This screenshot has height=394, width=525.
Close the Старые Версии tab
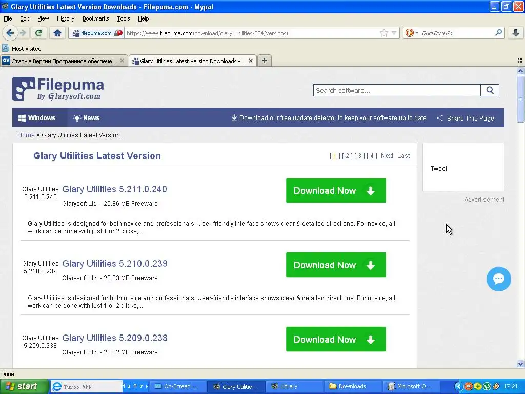click(x=122, y=61)
